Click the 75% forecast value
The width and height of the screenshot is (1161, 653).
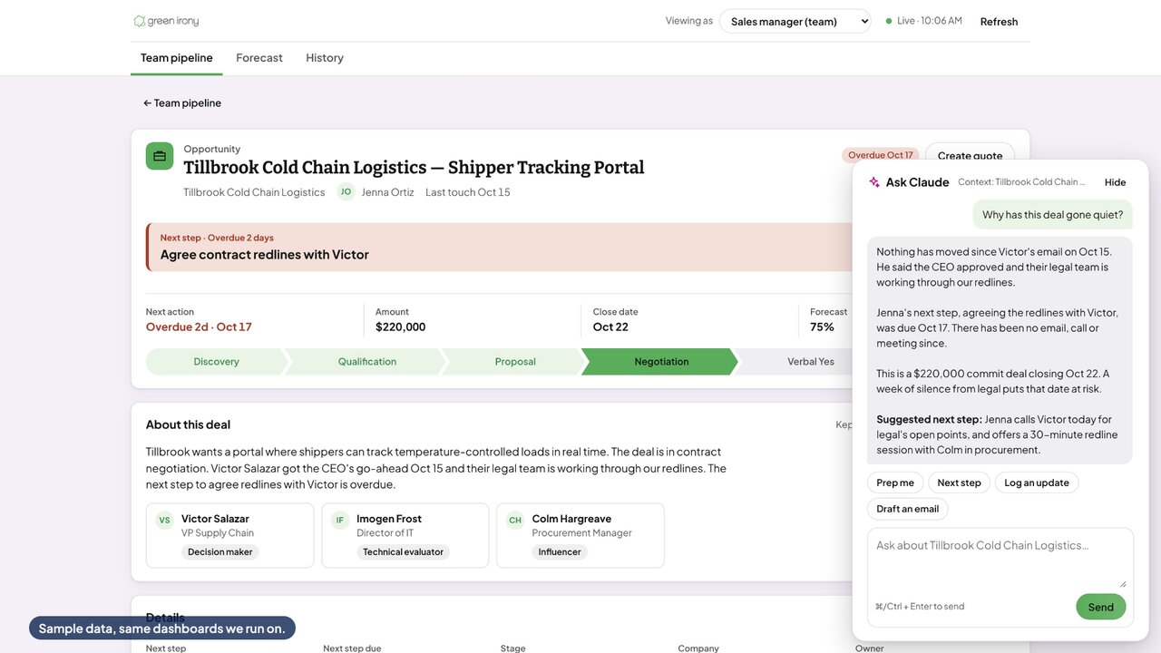point(823,326)
